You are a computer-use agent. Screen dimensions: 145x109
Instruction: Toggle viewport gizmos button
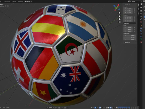[x=95, y=107]
